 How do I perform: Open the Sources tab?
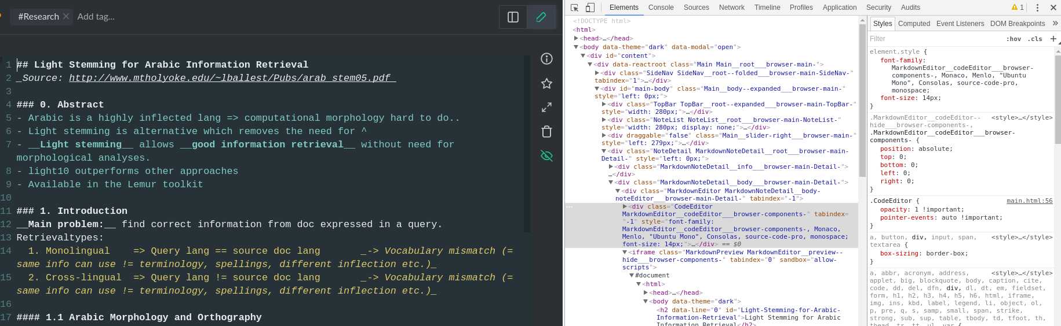pyautogui.click(x=696, y=8)
